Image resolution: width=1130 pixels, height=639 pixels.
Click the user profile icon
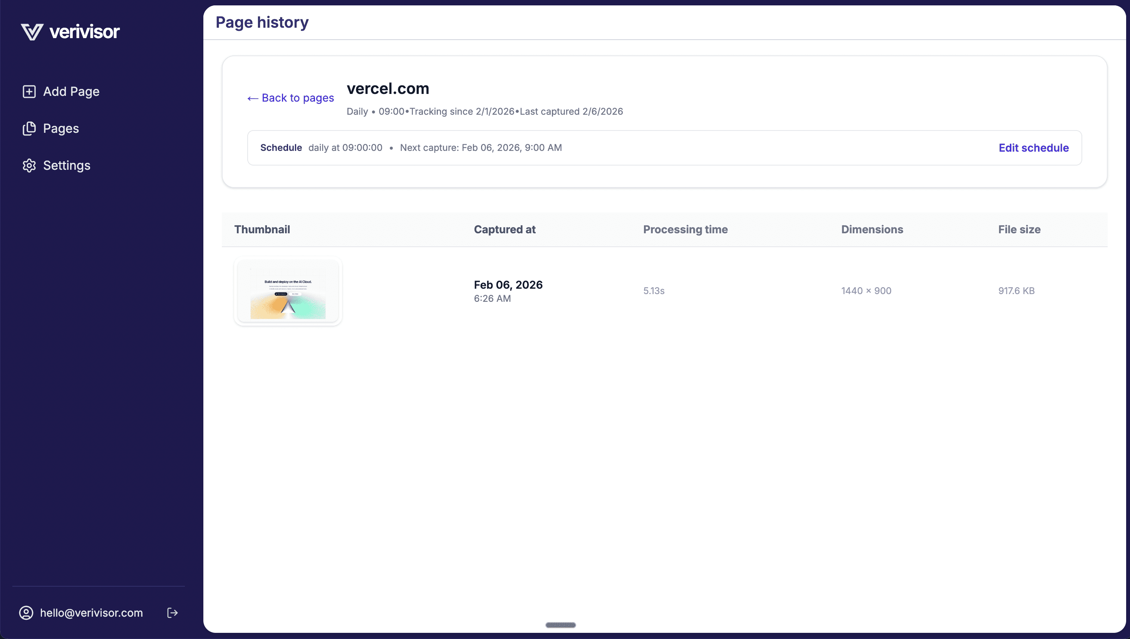26,613
